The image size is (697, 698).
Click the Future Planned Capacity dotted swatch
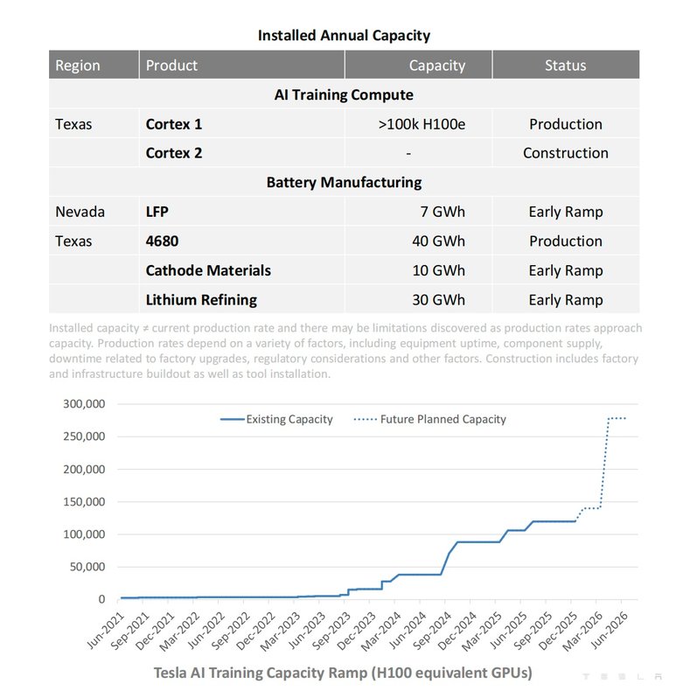click(365, 419)
